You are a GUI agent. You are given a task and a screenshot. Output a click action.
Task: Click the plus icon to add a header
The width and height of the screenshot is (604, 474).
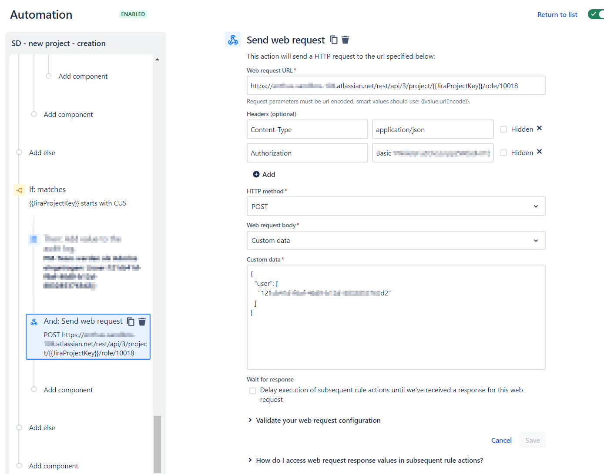pyautogui.click(x=256, y=174)
